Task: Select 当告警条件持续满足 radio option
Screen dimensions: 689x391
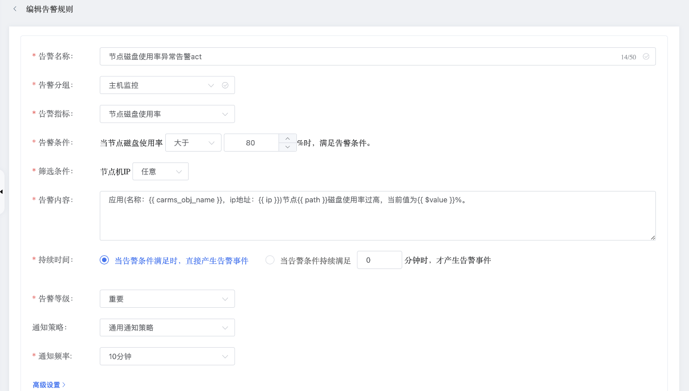Action: point(270,260)
